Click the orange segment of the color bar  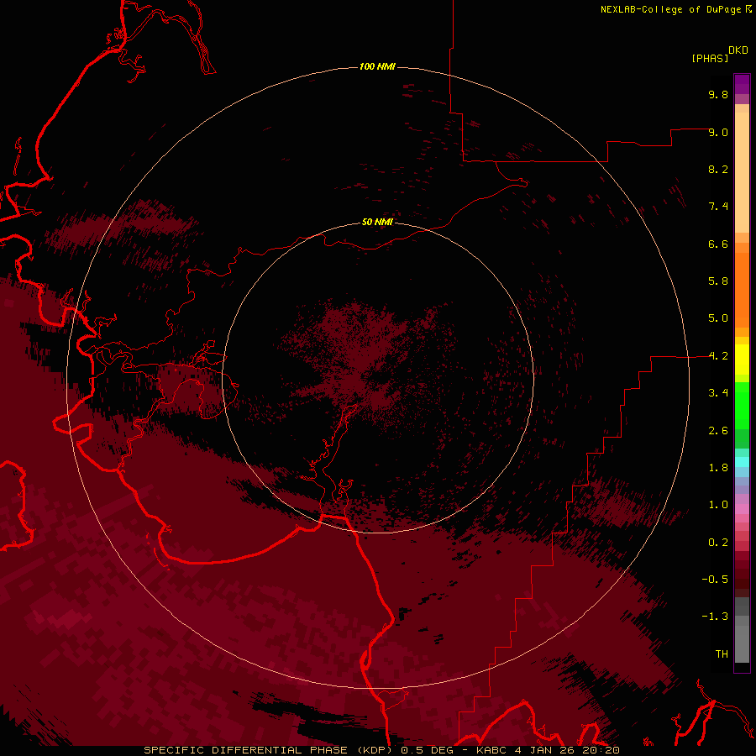[742, 291]
